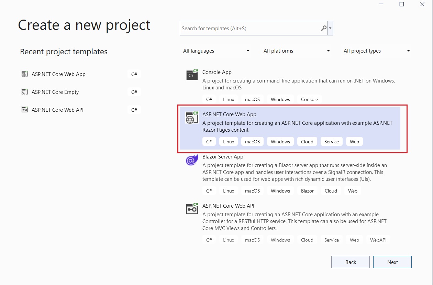Select the Console App template title

[217, 72]
